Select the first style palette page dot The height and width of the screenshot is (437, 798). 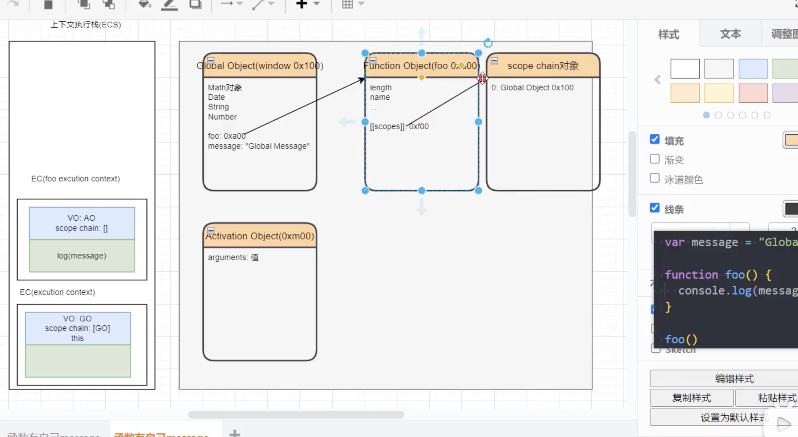point(706,115)
